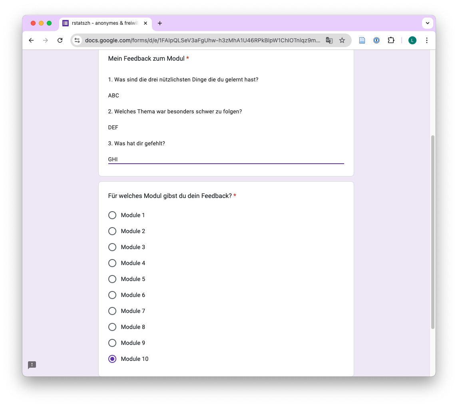Open Chrome's three-dot menu
This screenshot has width=458, height=406.
point(427,40)
